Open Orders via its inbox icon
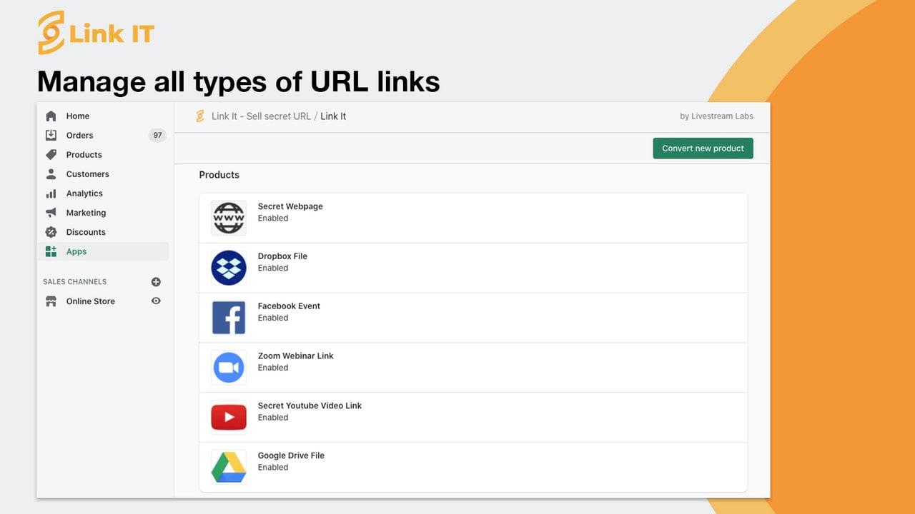 51,135
